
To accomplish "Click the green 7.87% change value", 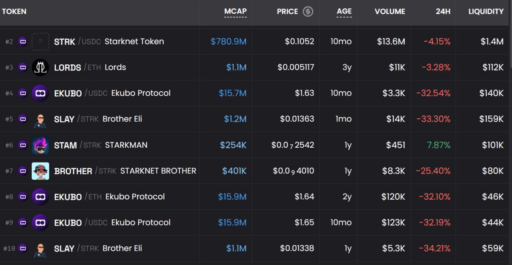I will 438,145.
